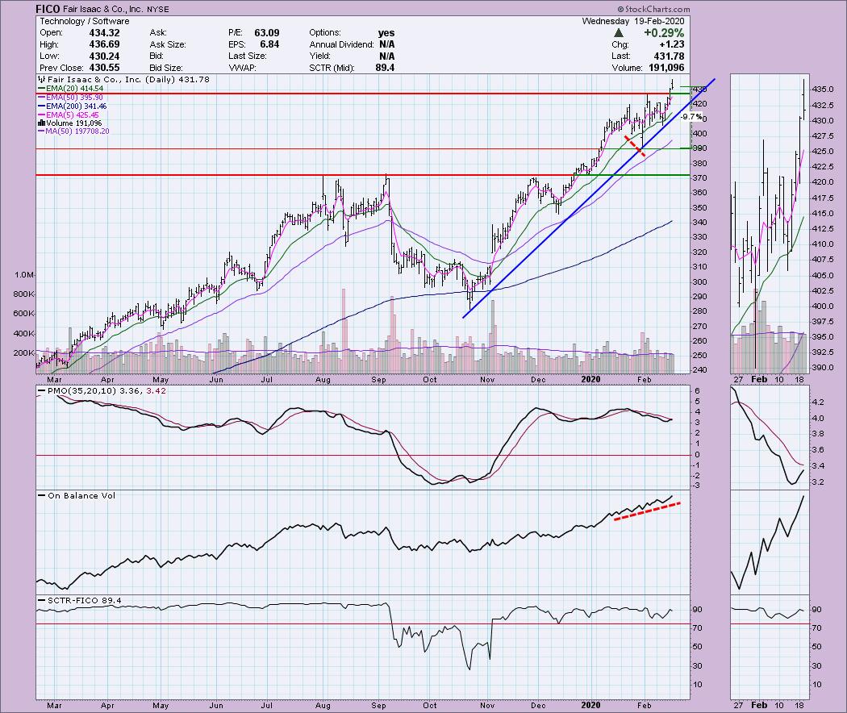Select the Prev Close value 430.55
This screenshot has height=713, width=847.
(x=104, y=68)
